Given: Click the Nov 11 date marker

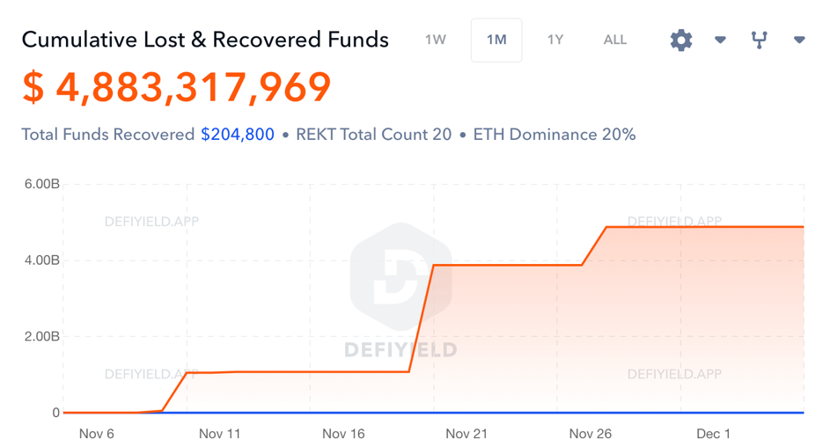Looking at the screenshot, I should (x=220, y=434).
